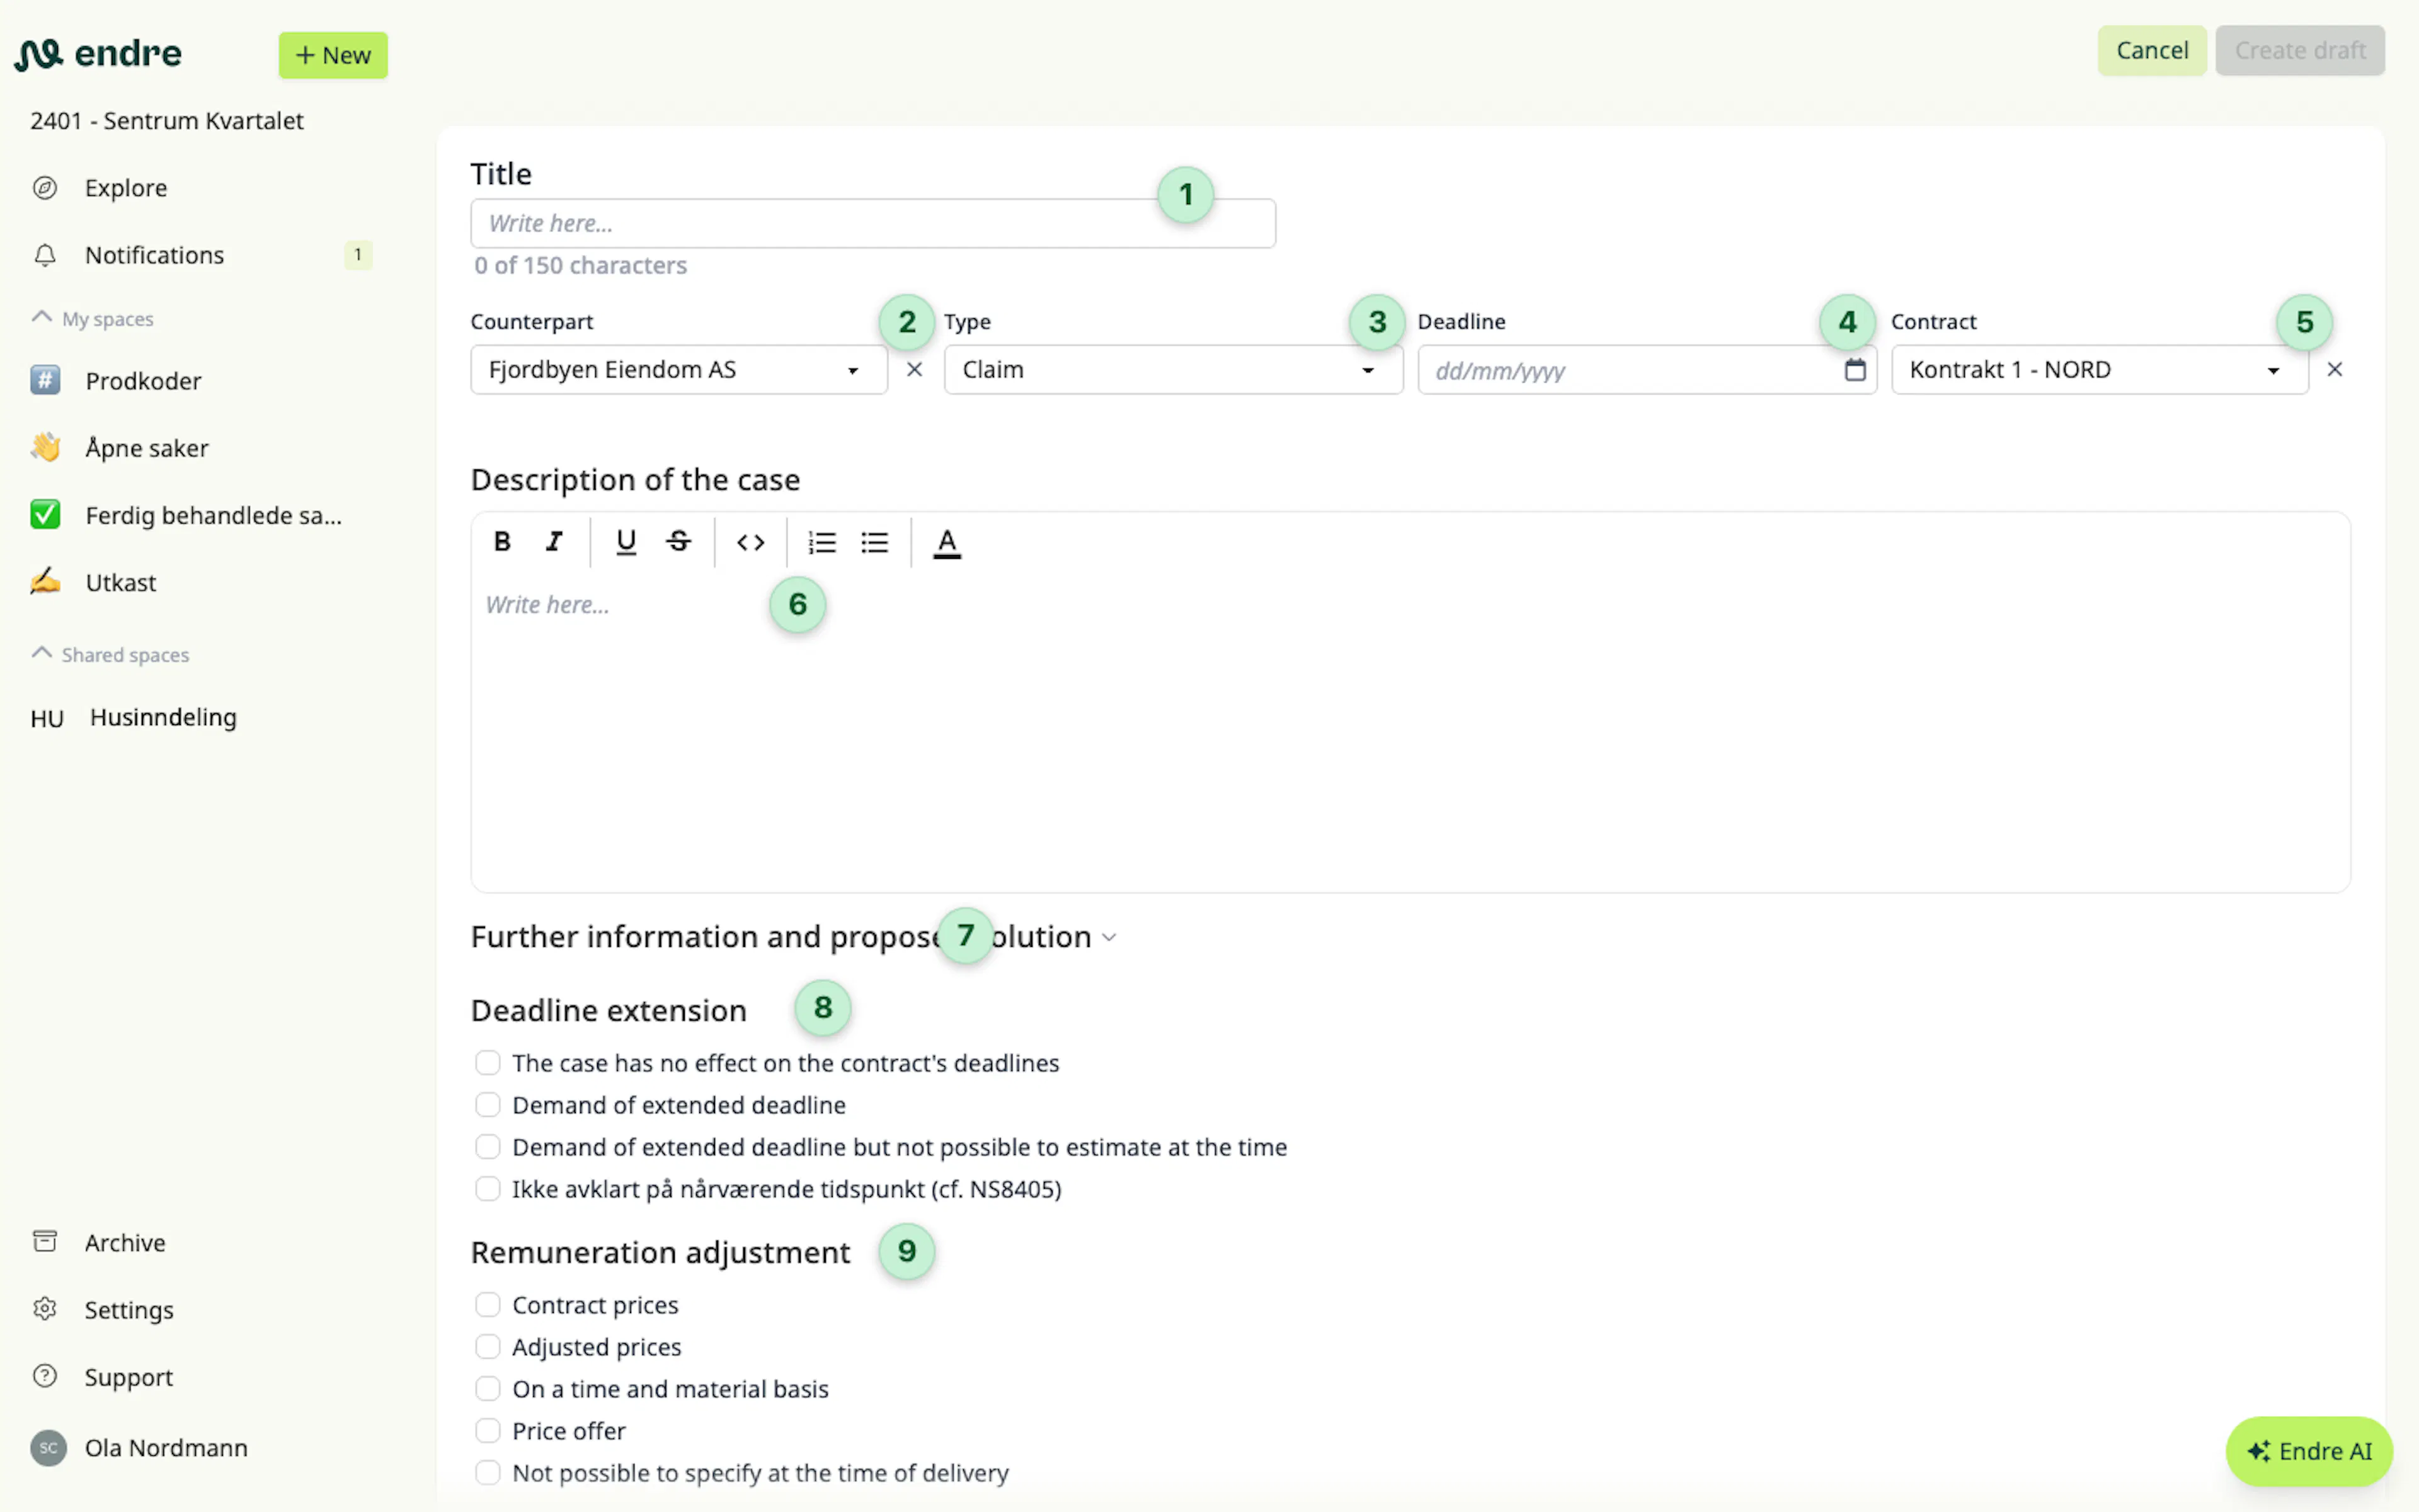2419x1512 pixels.
Task: Click the Utkast writing hand icon
Action: pyautogui.click(x=45, y=581)
